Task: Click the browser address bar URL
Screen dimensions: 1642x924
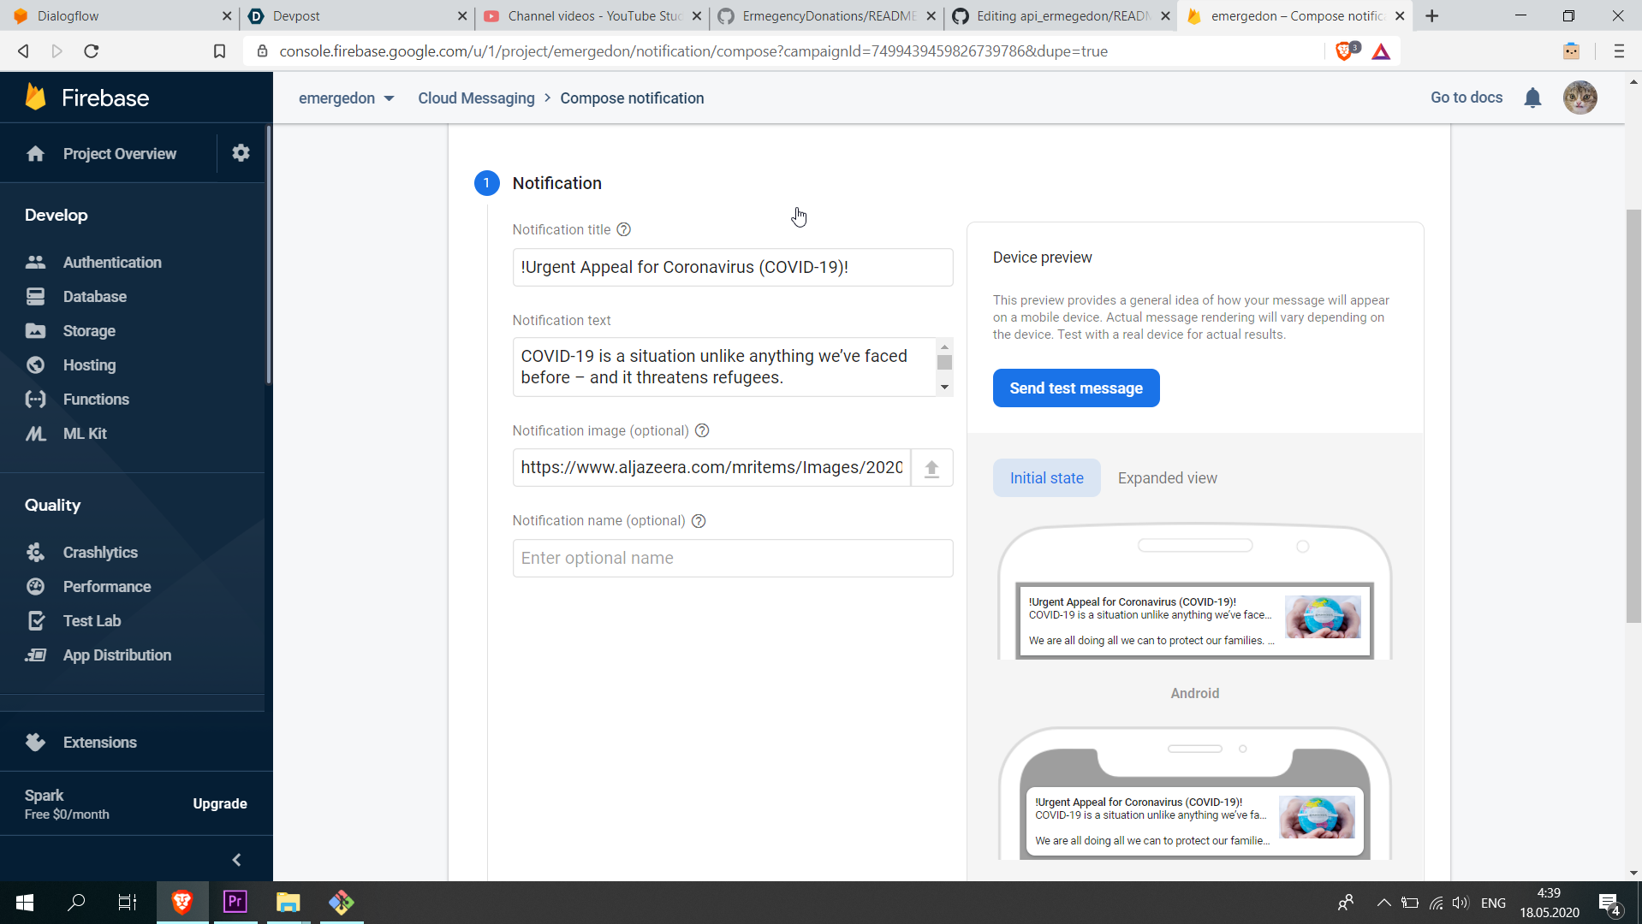Action: pyautogui.click(x=693, y=51)
